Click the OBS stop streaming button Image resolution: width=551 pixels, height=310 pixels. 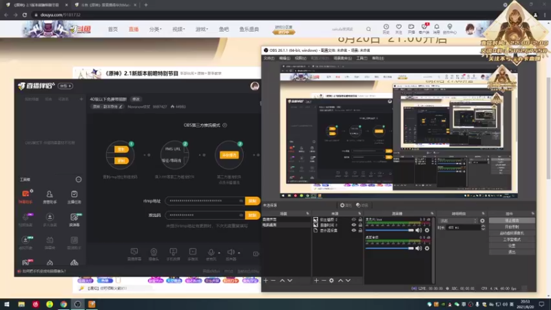pos(512,220)
